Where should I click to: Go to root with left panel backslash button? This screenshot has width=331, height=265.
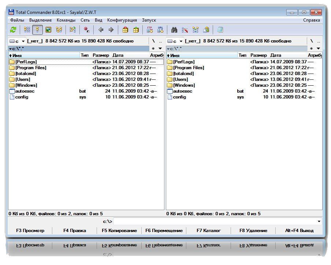153,41
